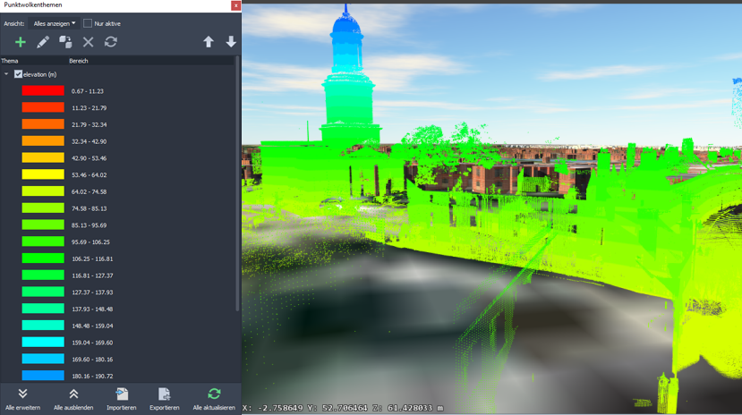Select the blue swatch for 180.16 - 190.72
The height and width of the screenshot is (415, 742).
pos(43,376)
